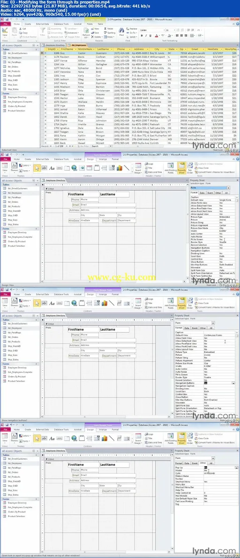Click Replace in the datasheet frame's Find group

tap(132, 29)
